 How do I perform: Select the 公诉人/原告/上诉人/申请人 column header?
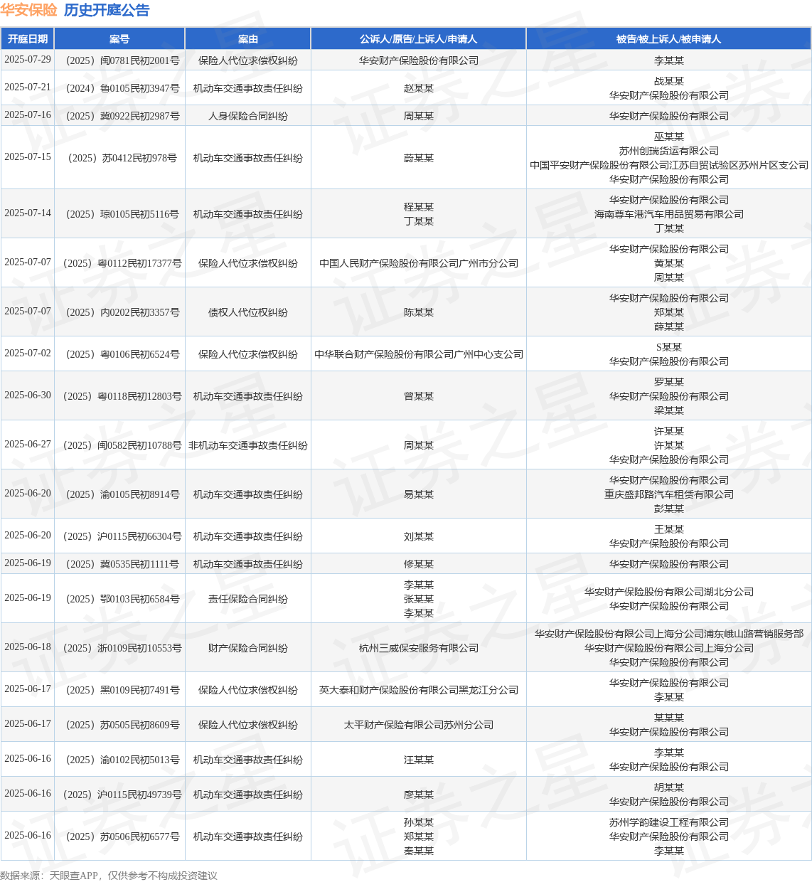point(419,39)
